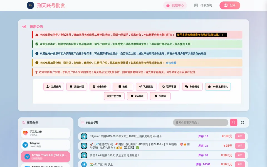The image size is (267, 167).
Task: Focus the product search input field
Action: point(201,122)
